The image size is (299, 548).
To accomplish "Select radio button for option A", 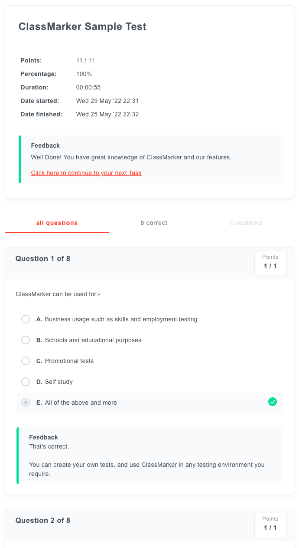I will pyautogui.click(x=26, y=319).
